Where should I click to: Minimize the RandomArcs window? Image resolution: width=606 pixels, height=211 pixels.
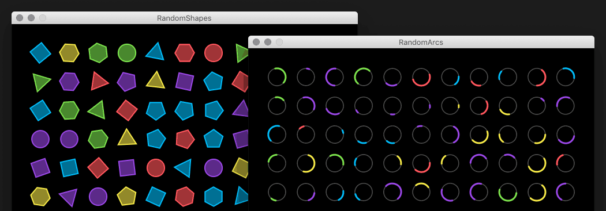[268, 42]
